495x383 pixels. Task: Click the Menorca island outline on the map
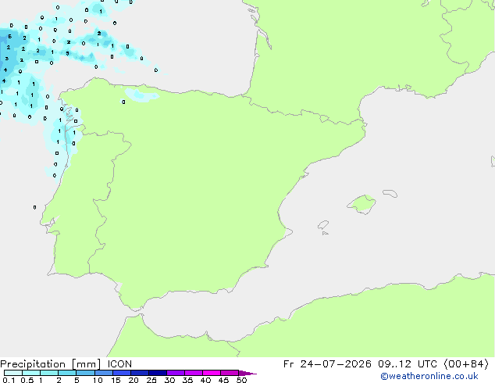(390, 193)
